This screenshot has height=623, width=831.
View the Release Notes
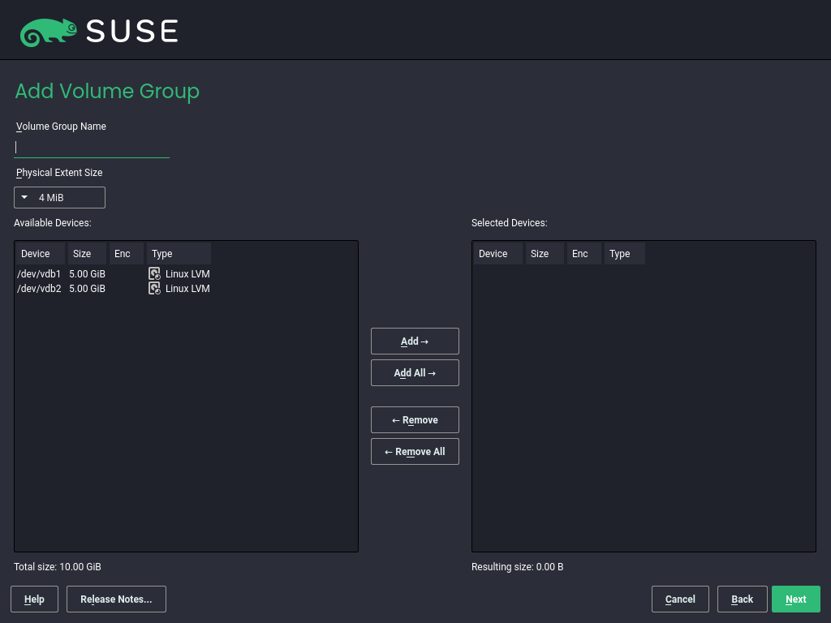point(116,599)
